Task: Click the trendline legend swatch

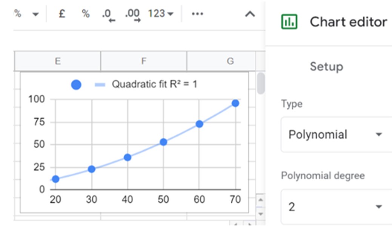Action: tap(100, 85)
